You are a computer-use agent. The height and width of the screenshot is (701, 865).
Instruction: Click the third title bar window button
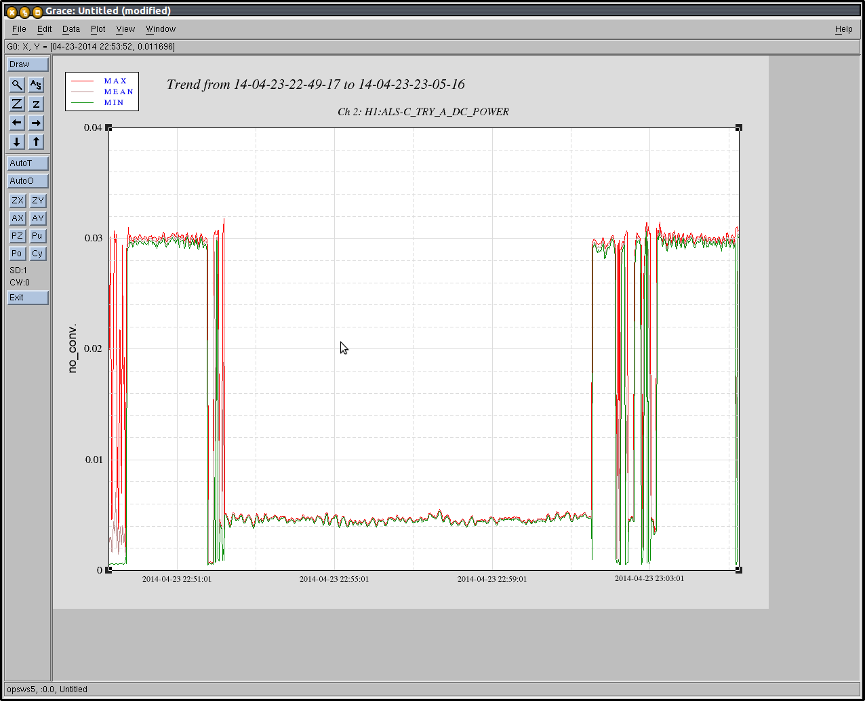[x=37, y=12]
